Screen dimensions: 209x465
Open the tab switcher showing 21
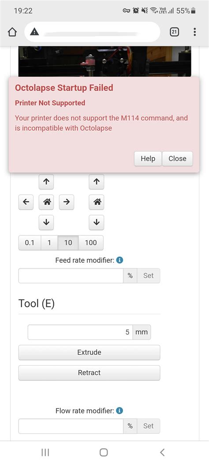tap(174, 32)
